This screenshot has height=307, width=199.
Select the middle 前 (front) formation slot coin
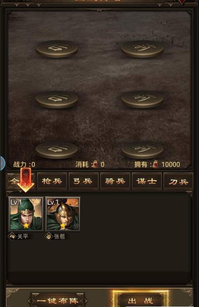[x=142, y=100]
